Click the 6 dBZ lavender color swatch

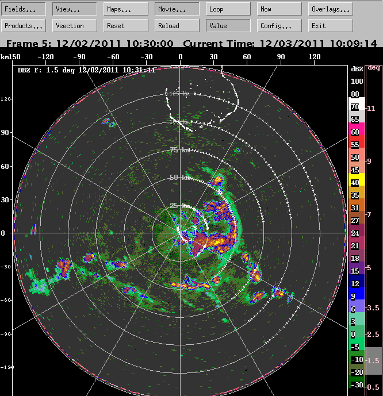point(357,306)
